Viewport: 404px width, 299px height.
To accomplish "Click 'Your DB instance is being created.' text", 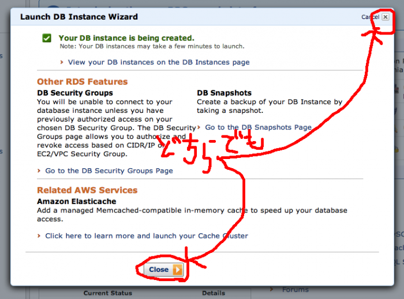I will (x=126, y=38).
